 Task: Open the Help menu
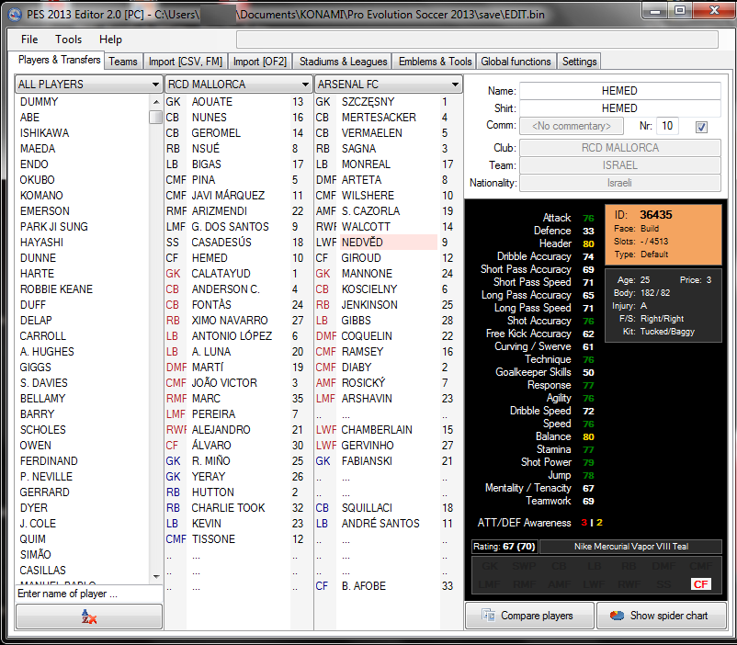tap(110, 40)
